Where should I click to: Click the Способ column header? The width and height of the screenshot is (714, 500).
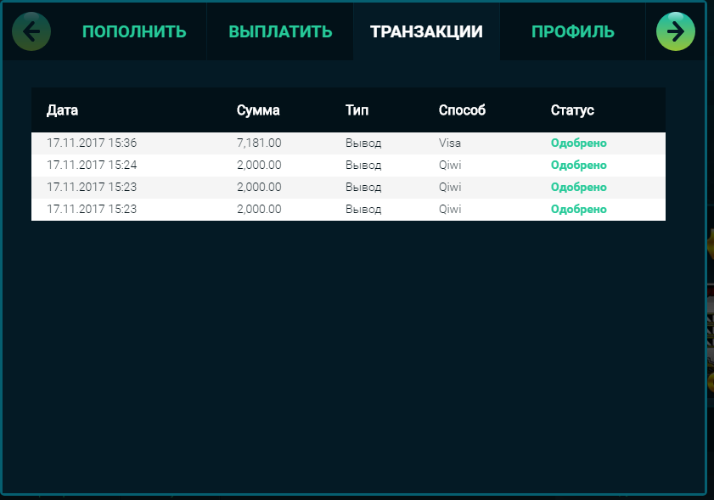462,110
